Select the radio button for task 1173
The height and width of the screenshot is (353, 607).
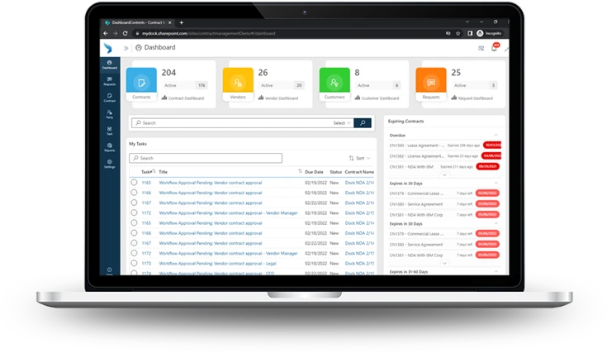[134, 263]
